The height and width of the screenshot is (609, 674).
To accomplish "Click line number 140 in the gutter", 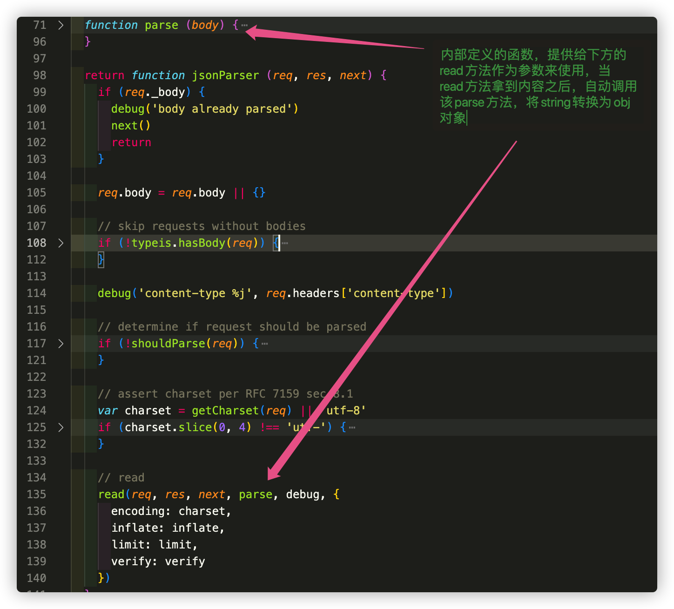I will [36, 578].
